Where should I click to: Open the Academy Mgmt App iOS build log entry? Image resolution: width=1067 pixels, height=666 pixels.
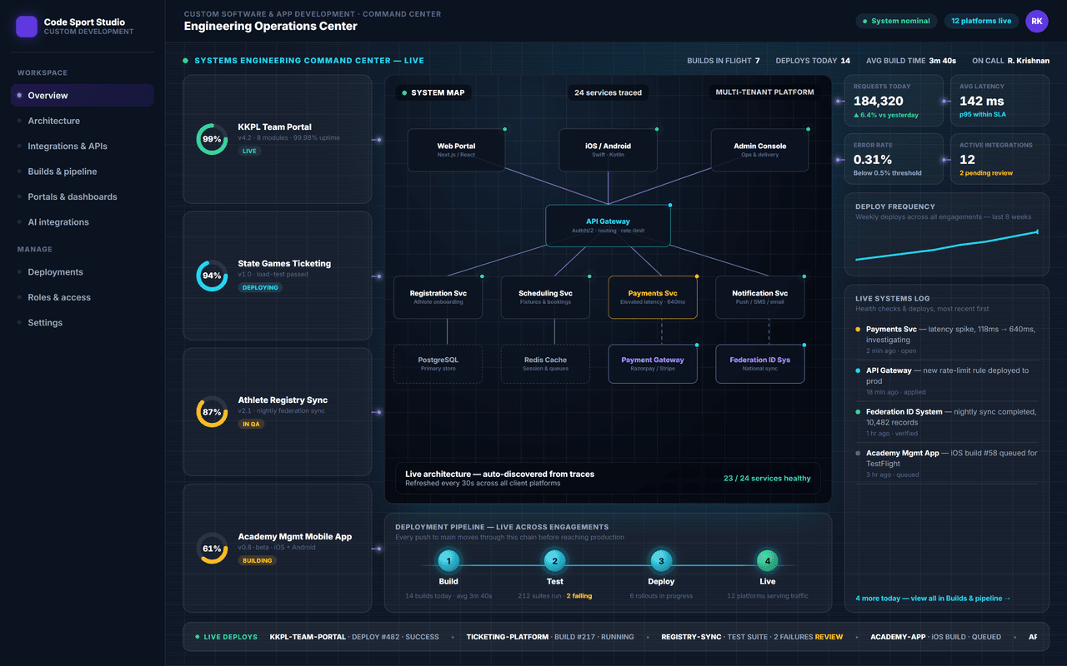[x=947, y=464]
